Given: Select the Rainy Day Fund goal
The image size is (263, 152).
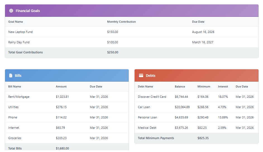Looking at the screenshot, I should (x=19, y=42).
